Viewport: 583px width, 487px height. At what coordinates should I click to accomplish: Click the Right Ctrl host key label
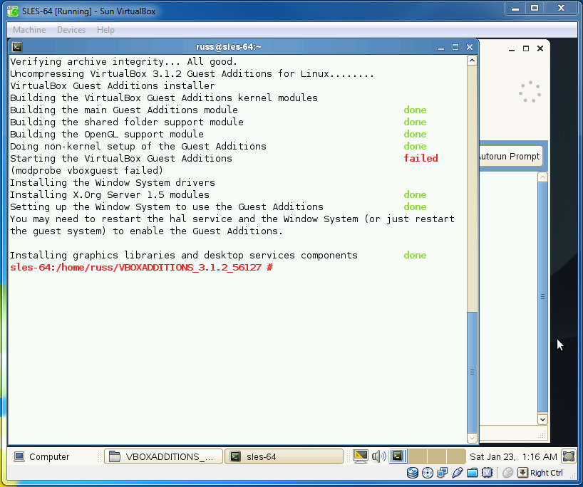[546, 473]
